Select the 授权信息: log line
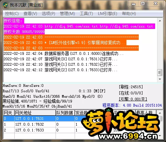The height and width of the screenshot is (142, 166). pos(14,21)
